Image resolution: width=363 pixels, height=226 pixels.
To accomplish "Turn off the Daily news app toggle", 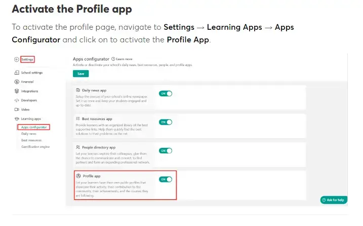I will [x=166, y=93].
